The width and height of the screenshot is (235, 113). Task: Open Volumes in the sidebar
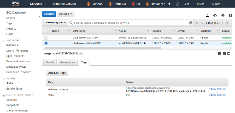[x=11, y=100]
